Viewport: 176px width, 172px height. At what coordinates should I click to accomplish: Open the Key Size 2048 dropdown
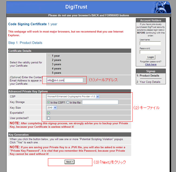(51, 108)
